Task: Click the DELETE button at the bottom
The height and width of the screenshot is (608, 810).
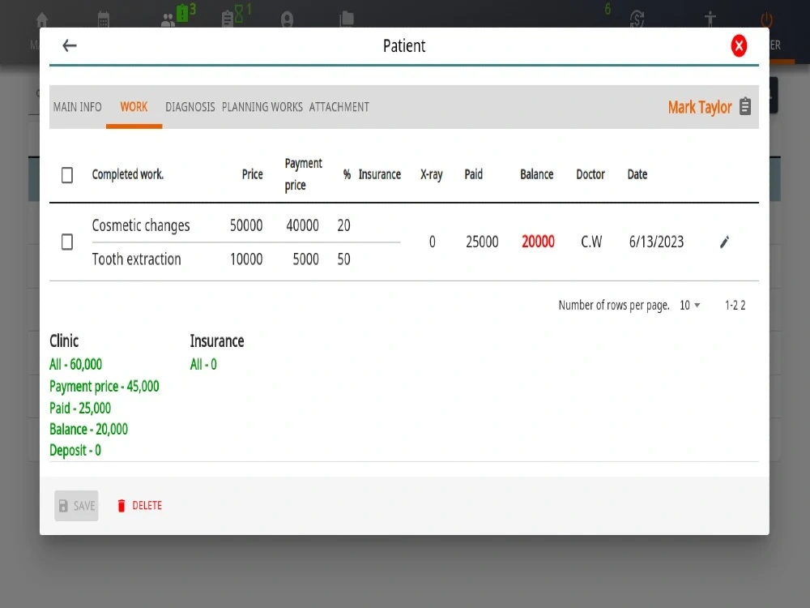Action: click(141, 505)
